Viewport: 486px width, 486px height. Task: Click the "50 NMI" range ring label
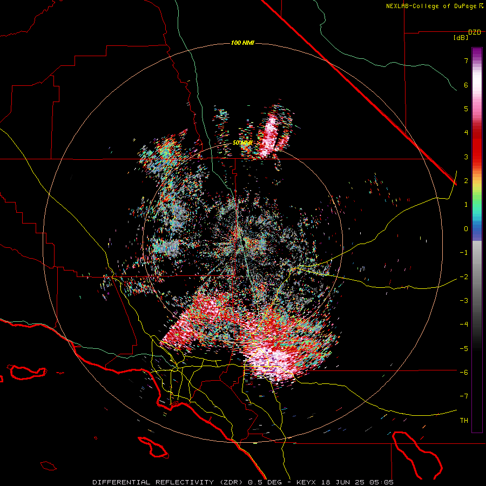pos(242,143)
